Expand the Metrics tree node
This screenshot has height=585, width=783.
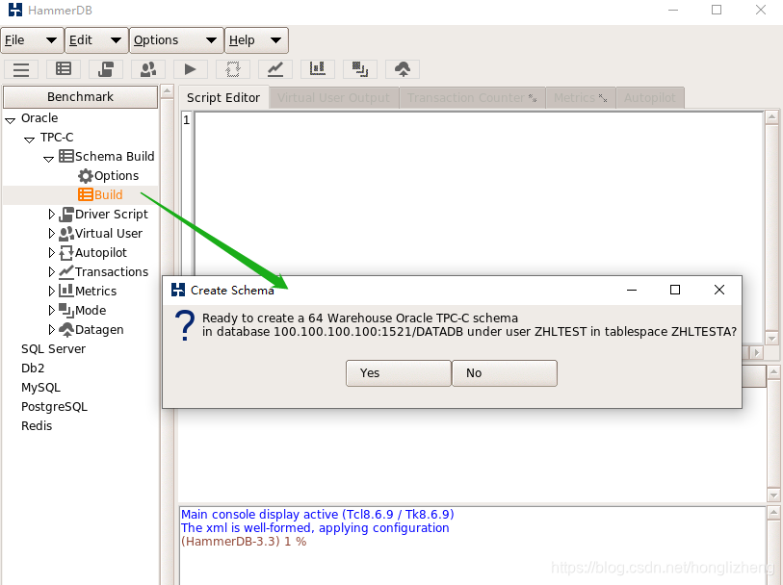pos(51,291)
